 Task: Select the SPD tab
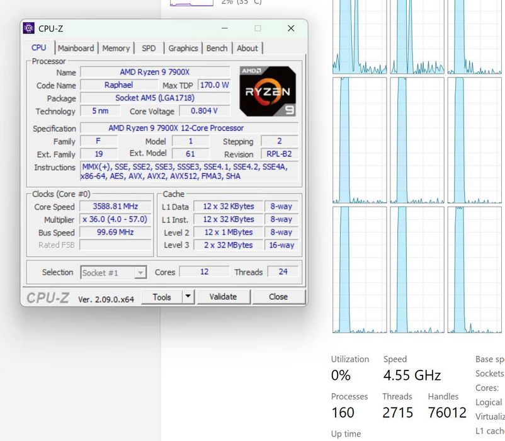coord(149,49)
